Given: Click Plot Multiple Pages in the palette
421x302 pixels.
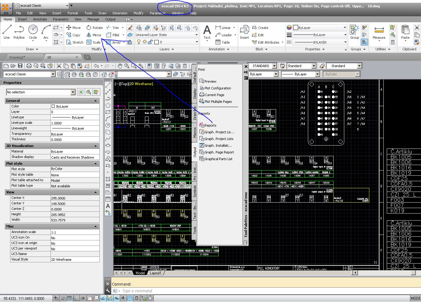Looking at the screenshot, I should click(x=216, y=102).
